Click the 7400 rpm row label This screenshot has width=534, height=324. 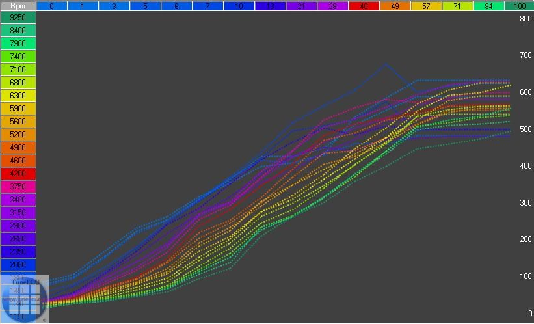coord(18,57)
